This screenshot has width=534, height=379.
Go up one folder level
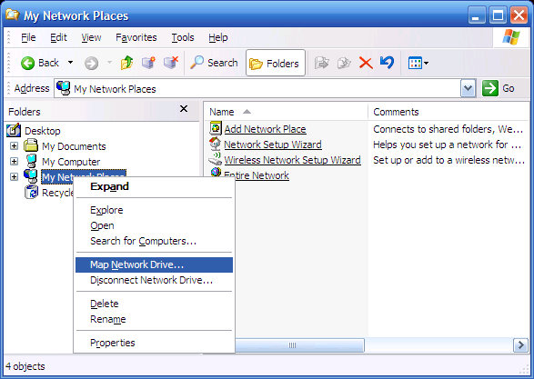(x=127, y=63)
